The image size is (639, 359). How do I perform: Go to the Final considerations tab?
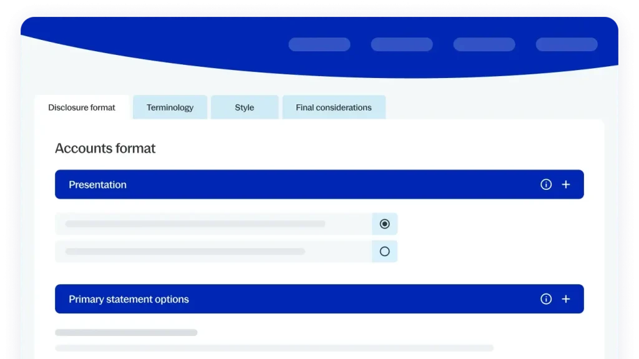pyautogui.click(x=333, y=107)
